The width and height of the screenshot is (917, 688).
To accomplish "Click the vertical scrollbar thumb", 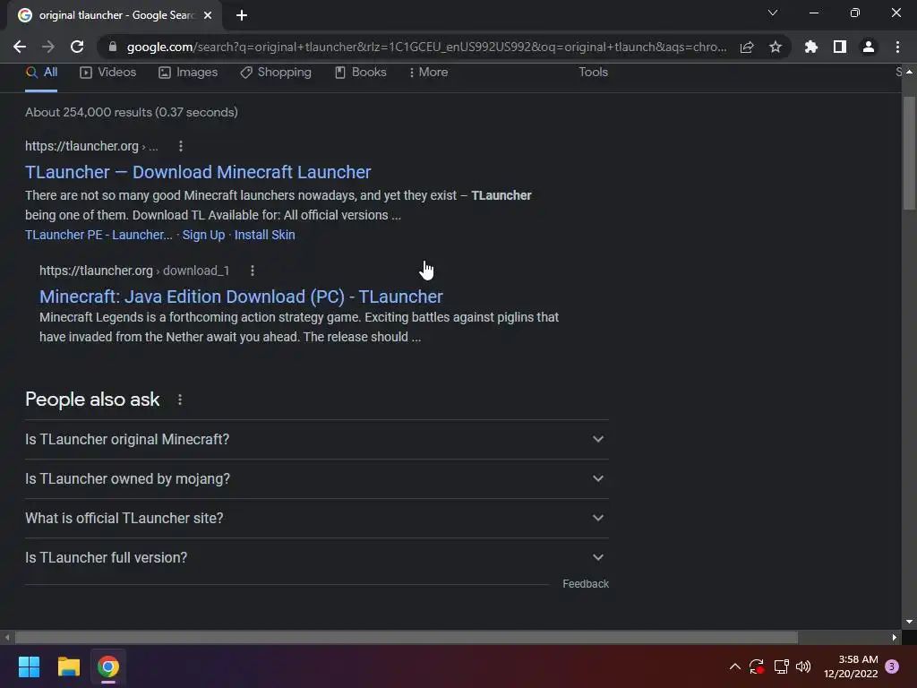I will 909,153.
